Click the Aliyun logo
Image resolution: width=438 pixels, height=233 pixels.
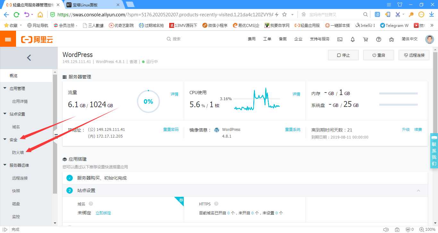[x=37, y=39]
